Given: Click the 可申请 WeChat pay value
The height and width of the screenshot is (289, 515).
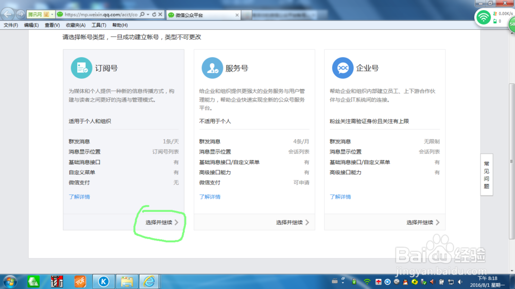Looking at the screenshot, I should click(301, 183).
